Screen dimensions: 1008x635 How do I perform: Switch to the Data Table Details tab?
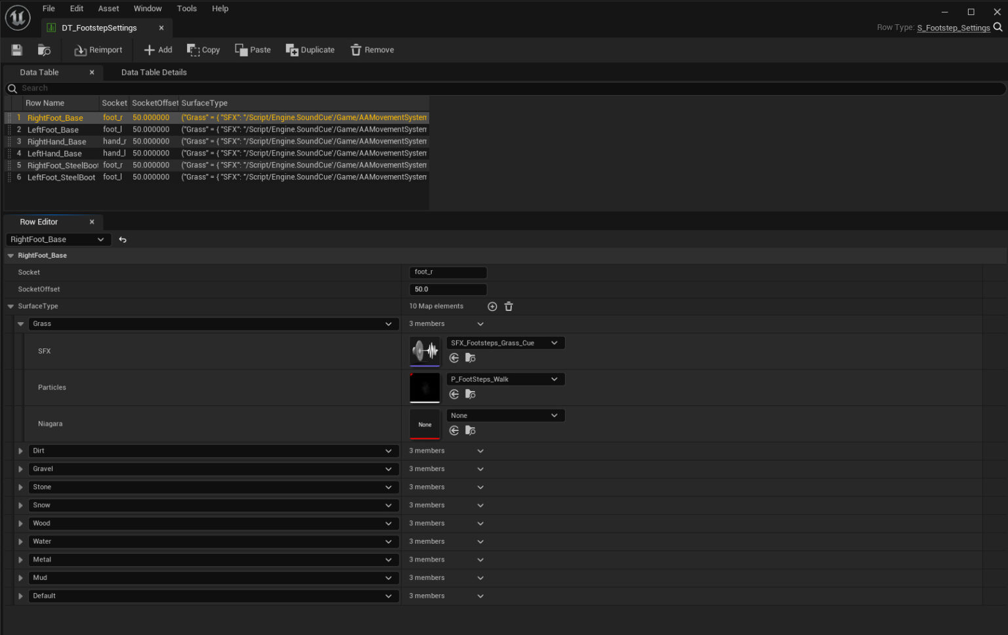click(154, 72)
